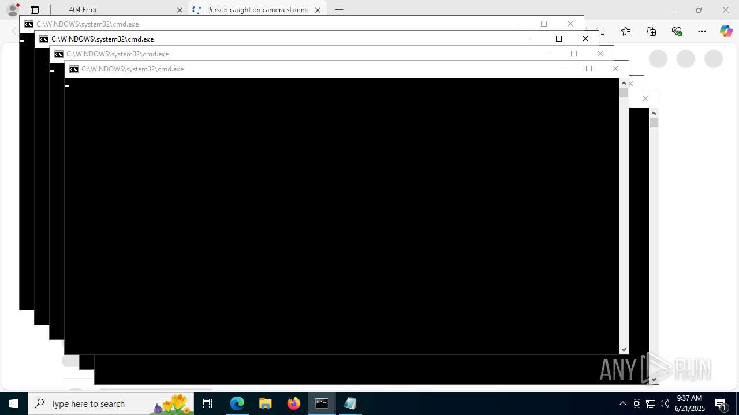
Task: Close the Edge browser window
Action: click(x=726, y=10)
